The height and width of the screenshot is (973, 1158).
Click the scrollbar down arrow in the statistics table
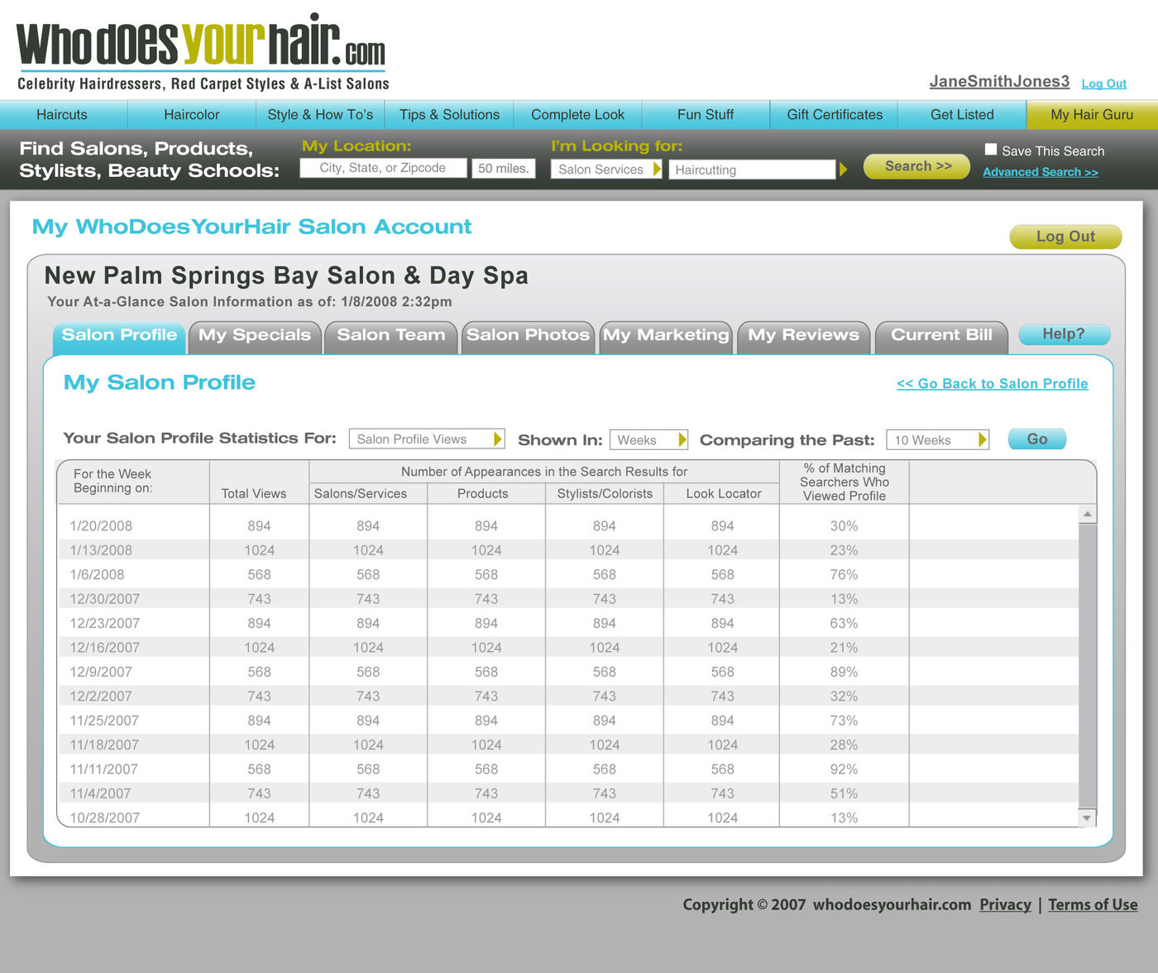(1088, 817)
